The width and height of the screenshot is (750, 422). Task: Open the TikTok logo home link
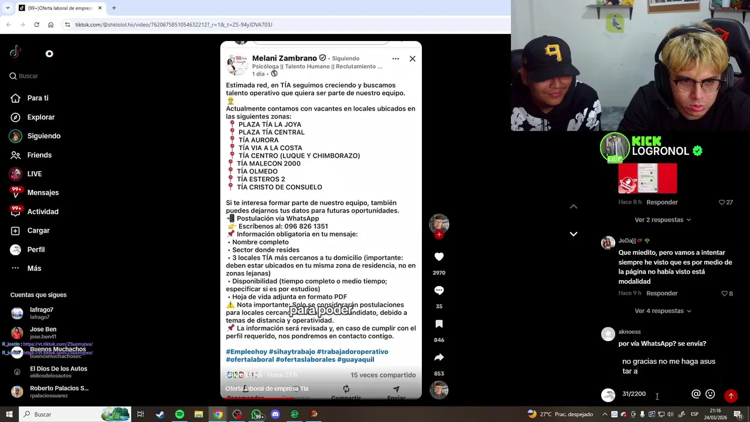pyautogui.click(x=15, y=52)
